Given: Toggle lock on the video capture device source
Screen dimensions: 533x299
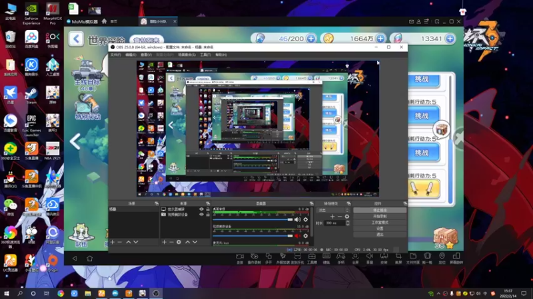Looking at the screenshot, I should pos(208,215).
